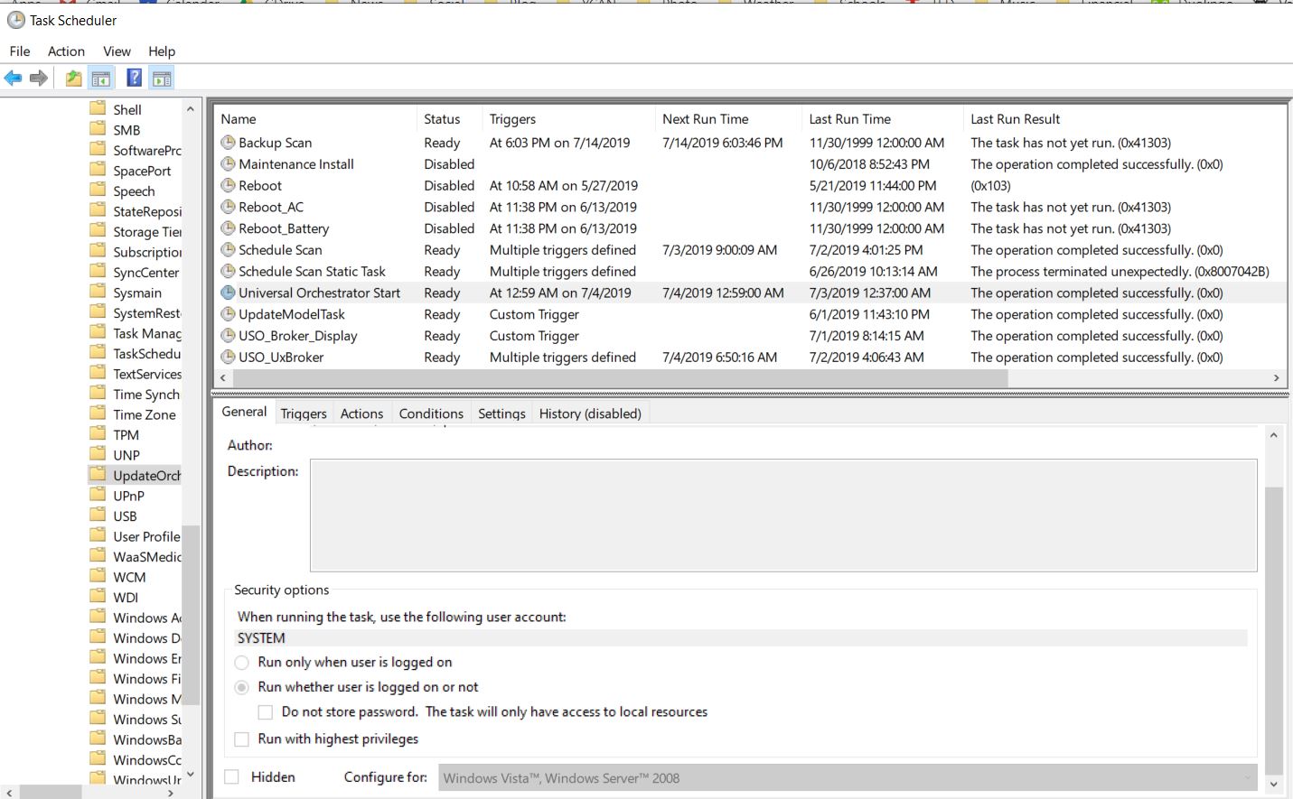Click the Up One Level folder icon
1293x799 pixels.
click(74, 79)
